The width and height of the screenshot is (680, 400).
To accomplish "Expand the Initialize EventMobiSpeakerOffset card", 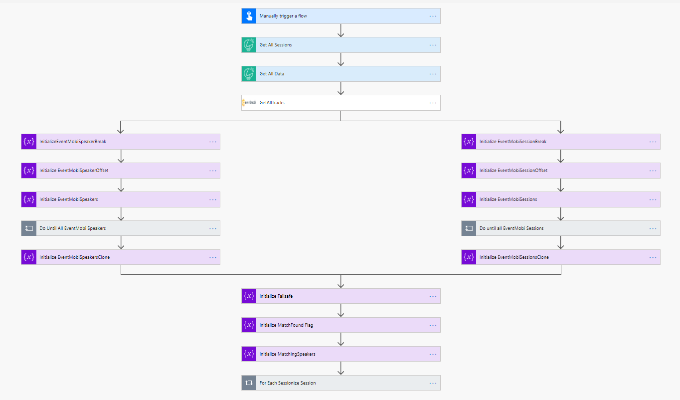I will [121, 171].
